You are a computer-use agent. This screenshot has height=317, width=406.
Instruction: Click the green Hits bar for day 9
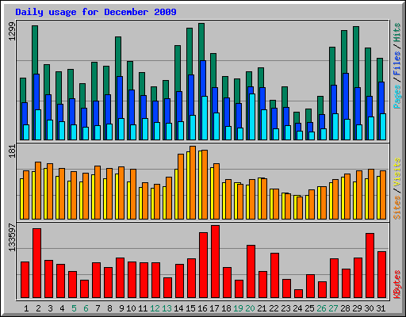pyautogui.click(x=118, y=56)
